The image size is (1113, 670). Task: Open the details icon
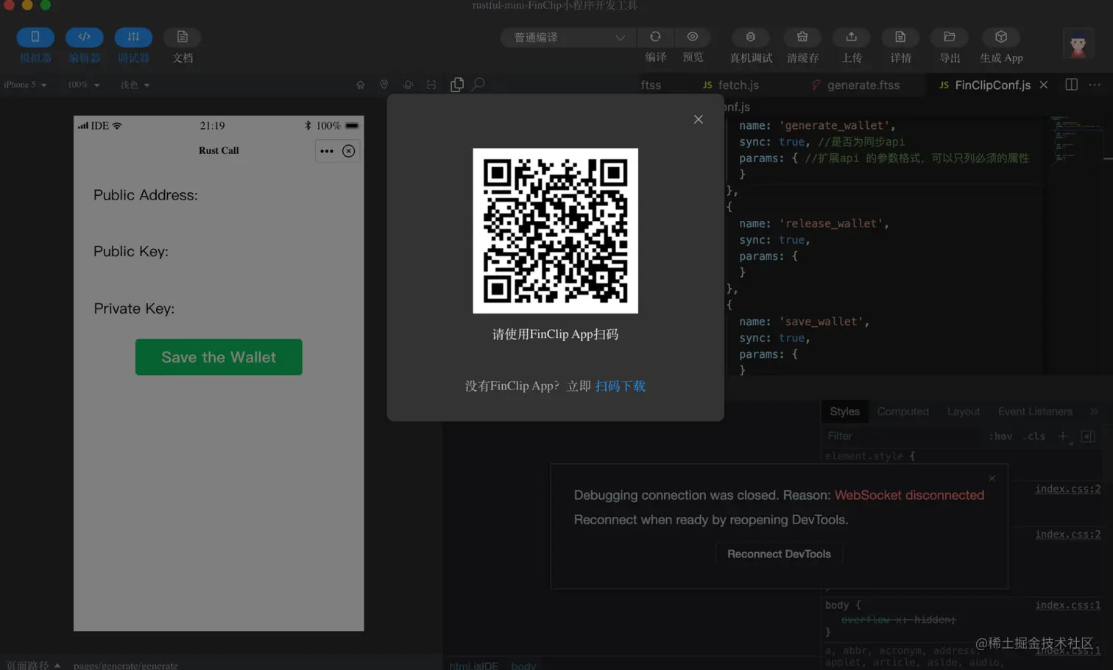[900, 37]
